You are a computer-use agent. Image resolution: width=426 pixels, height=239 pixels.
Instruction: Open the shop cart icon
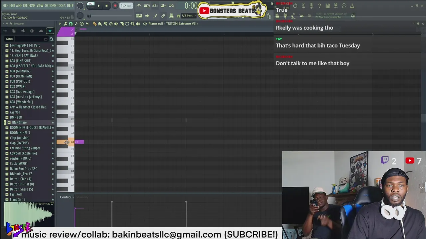(x=310, y=16)
